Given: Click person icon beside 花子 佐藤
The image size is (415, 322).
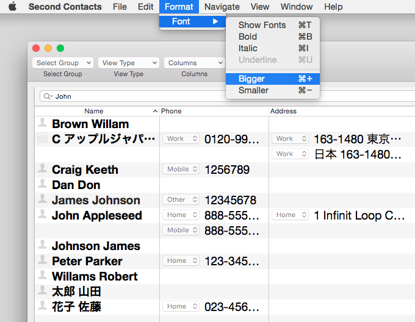Looking at the screenshot, I should tap(42, 306).
